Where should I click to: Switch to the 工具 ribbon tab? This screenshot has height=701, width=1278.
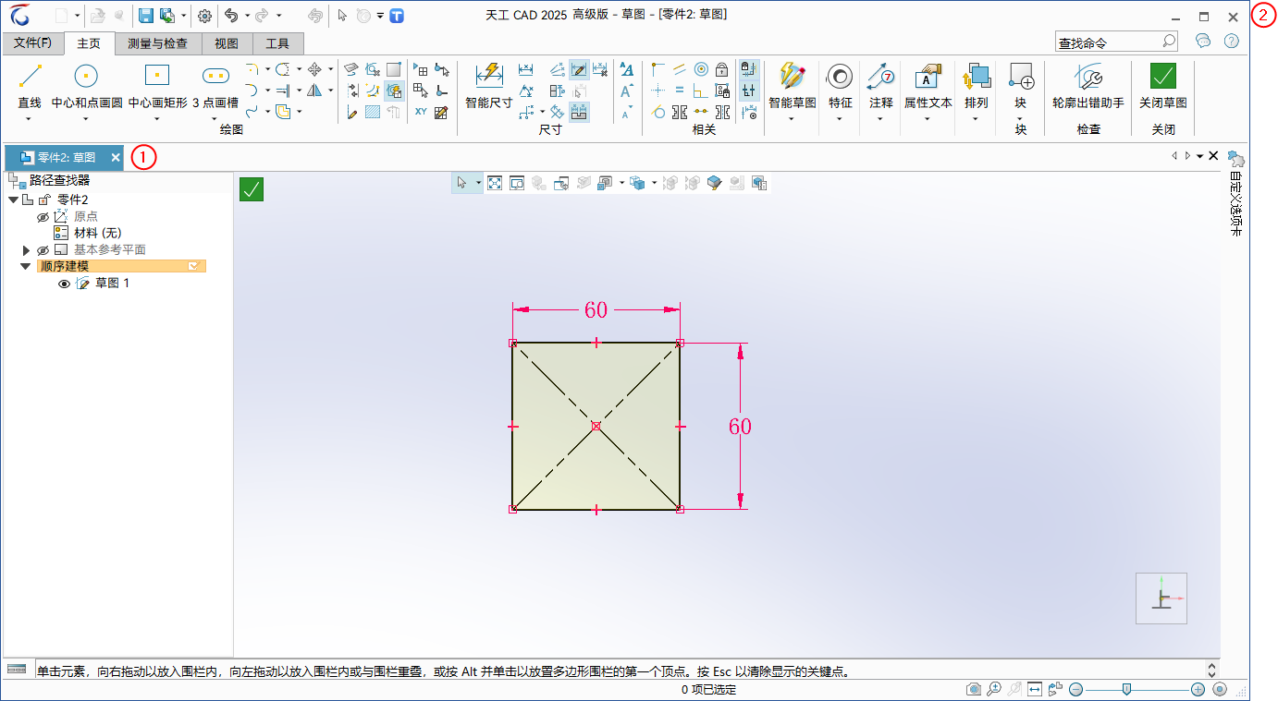[x=277, y=43]
